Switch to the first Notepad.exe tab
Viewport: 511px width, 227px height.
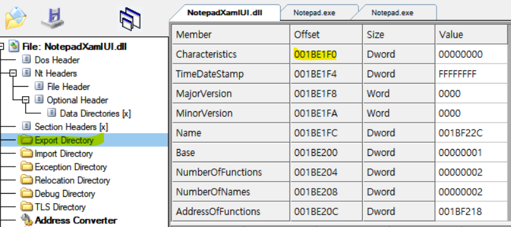pos(314,13)
